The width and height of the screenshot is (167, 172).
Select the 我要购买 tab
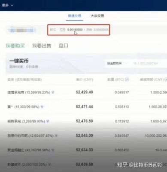coord(15,46)
